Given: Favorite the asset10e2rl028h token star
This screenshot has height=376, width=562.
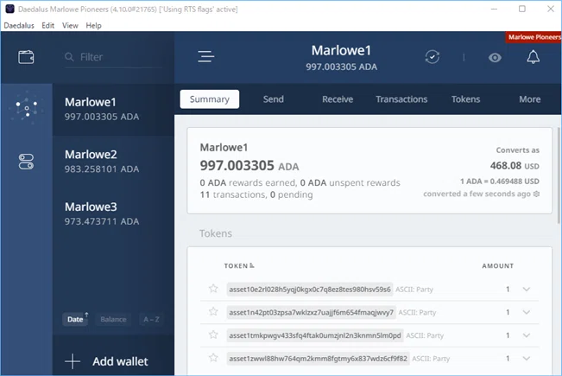Looking at the screenshot, I should tap(213, 289).
